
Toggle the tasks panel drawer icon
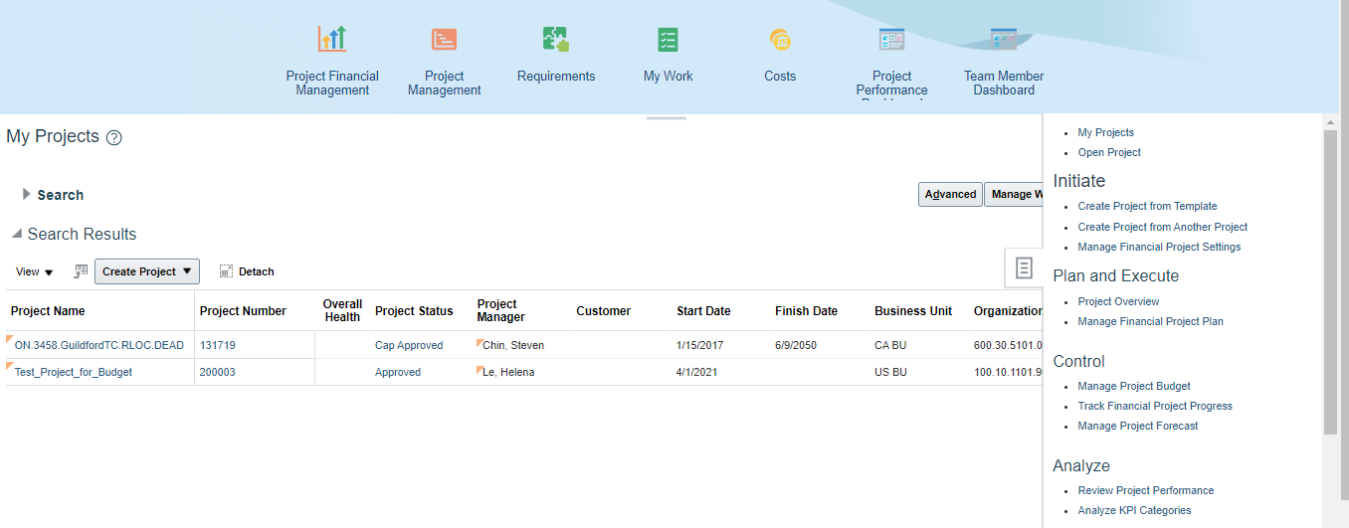tap(1024, 267)
